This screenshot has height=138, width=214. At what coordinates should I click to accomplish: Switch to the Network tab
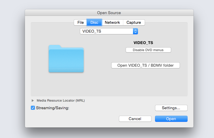112,22
